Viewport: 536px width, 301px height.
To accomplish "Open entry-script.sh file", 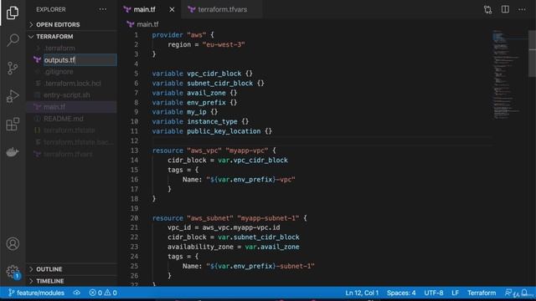I will coord(72,95).
